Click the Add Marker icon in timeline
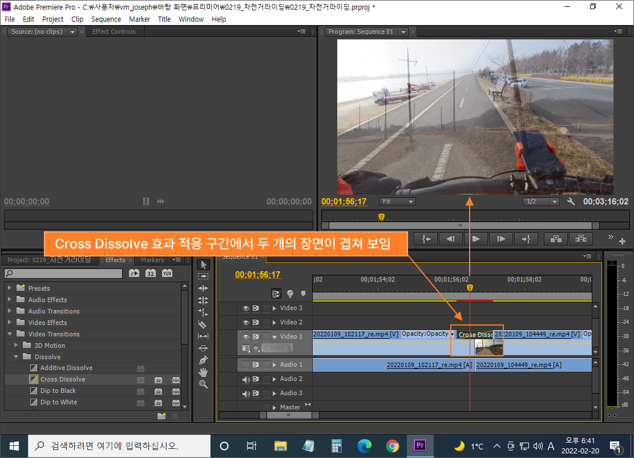Screen dimensions: 634x458 (303, 294)
